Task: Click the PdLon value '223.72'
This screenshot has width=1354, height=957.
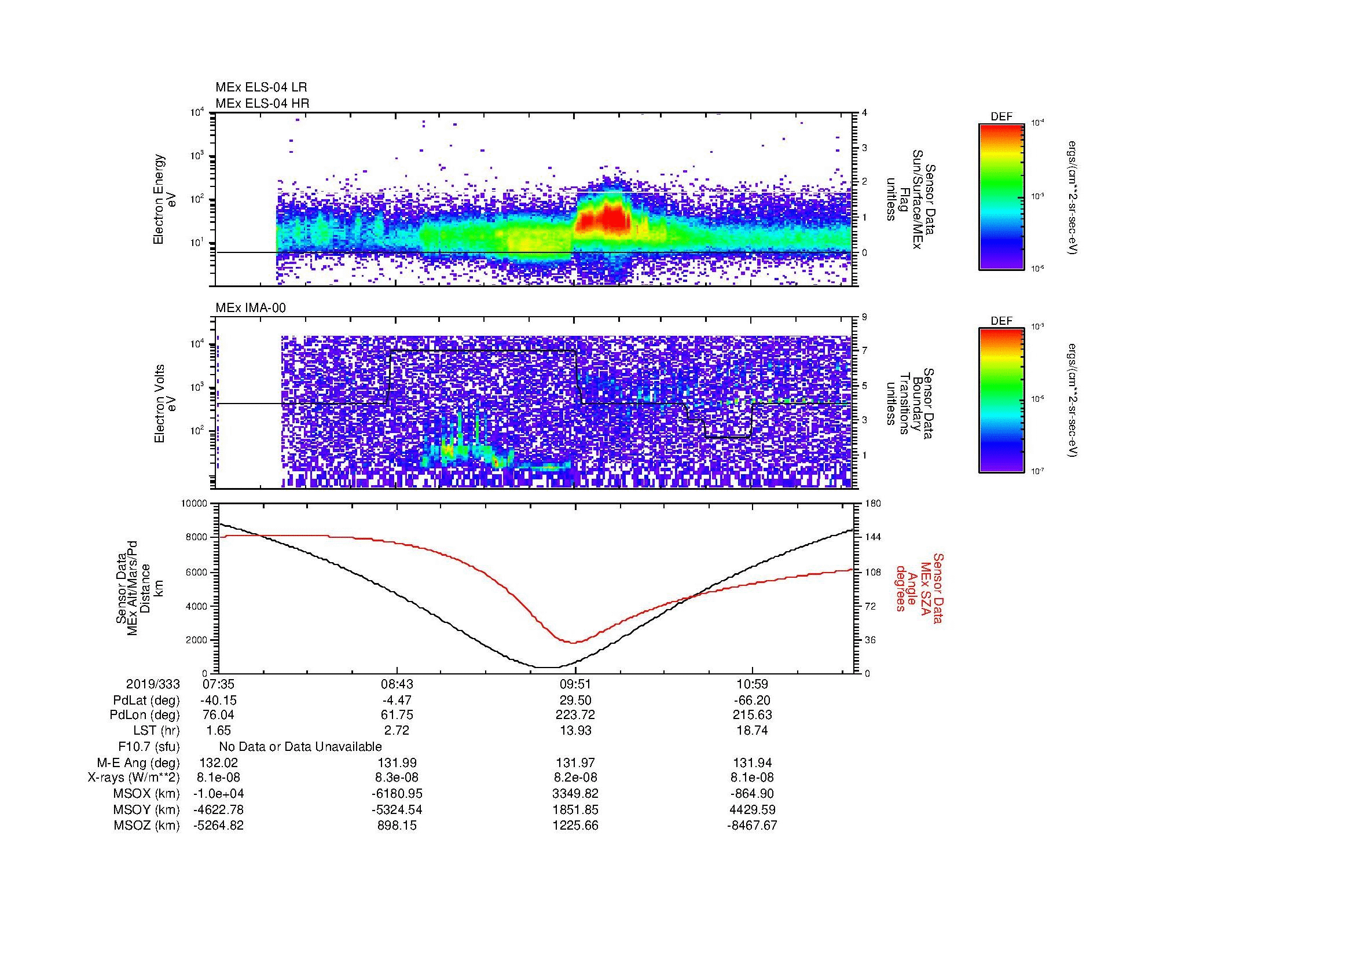Action: (575, 715)
